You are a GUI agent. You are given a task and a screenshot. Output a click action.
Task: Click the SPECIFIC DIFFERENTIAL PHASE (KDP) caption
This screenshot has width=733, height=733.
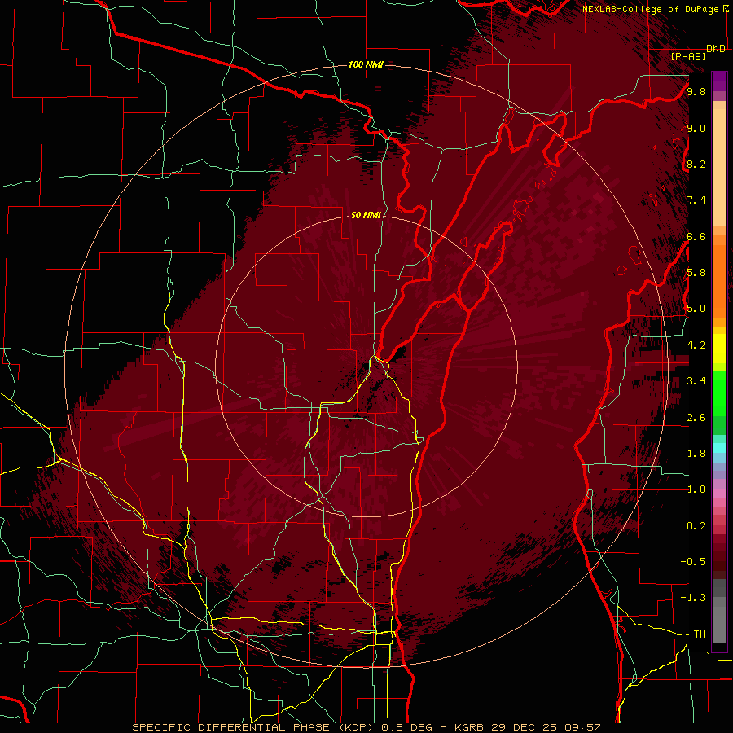point(255,727)
